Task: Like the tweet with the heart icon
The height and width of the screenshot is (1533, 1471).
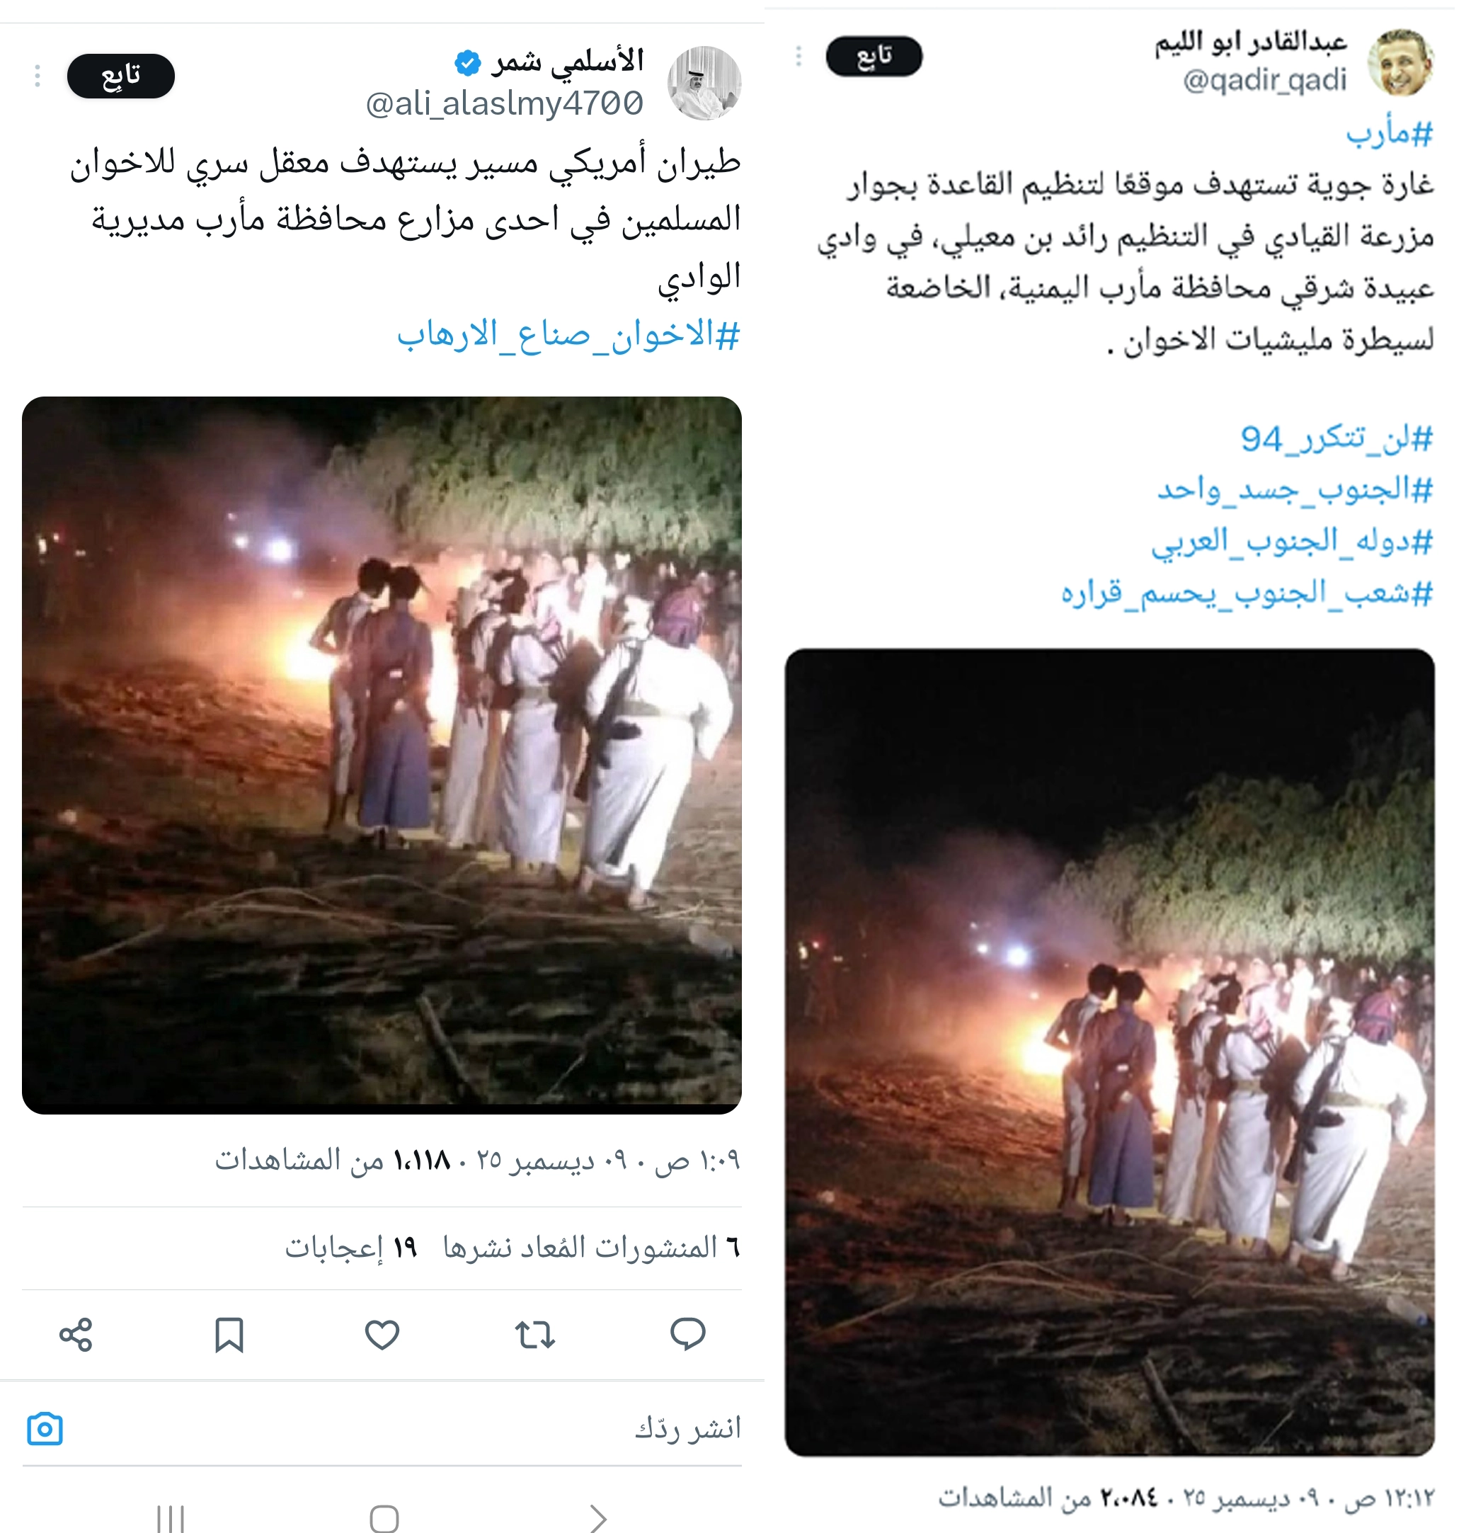Action: (382, 1334)
